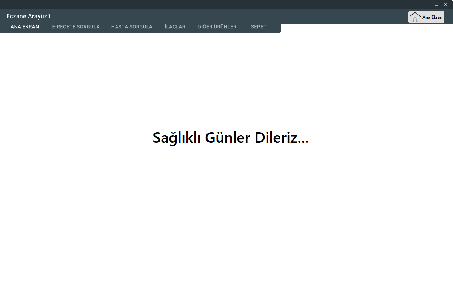Click the Sağlıklı Günler Dileriz greeting
This screenshot has height=302, width=453.
230,138
